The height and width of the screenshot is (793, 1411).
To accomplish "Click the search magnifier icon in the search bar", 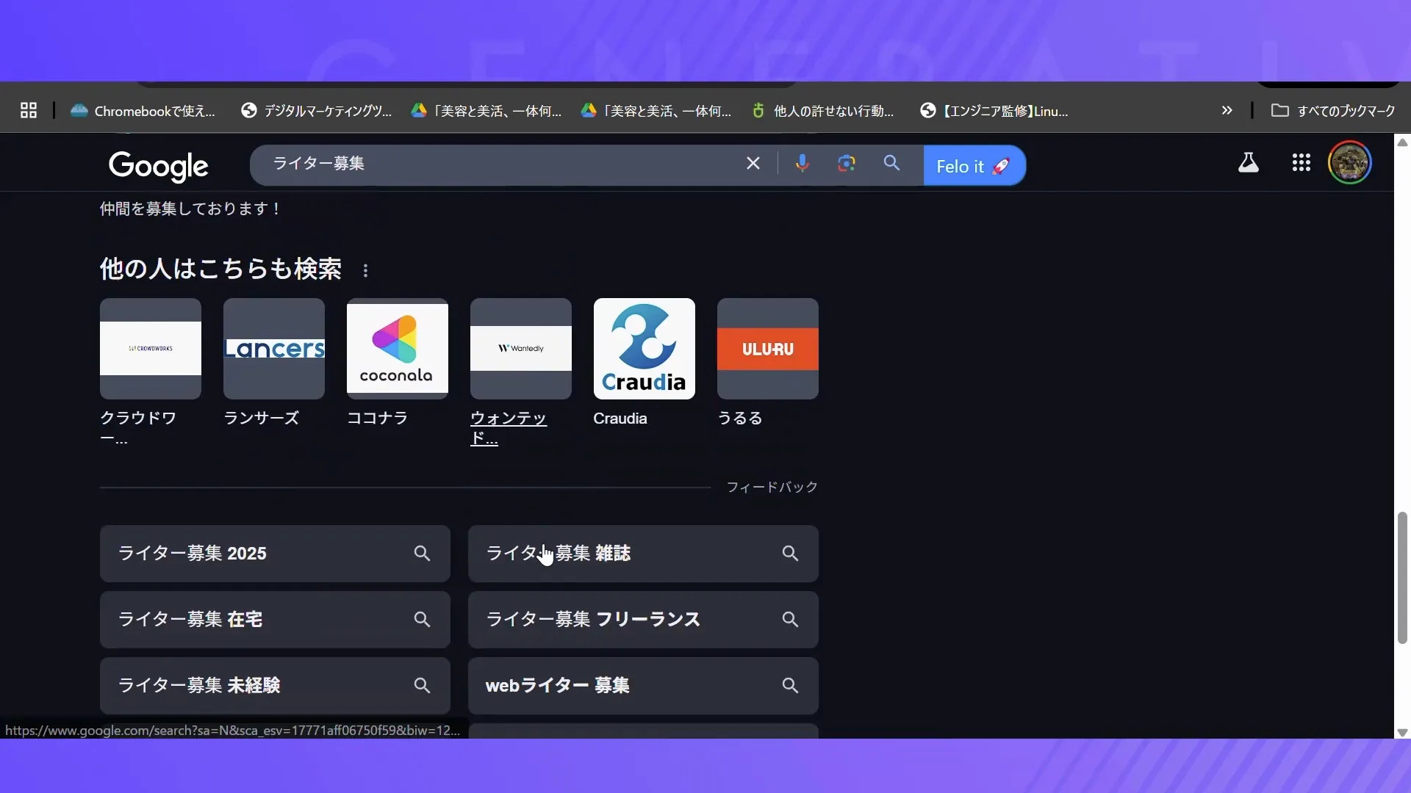I will coord(891,163).
